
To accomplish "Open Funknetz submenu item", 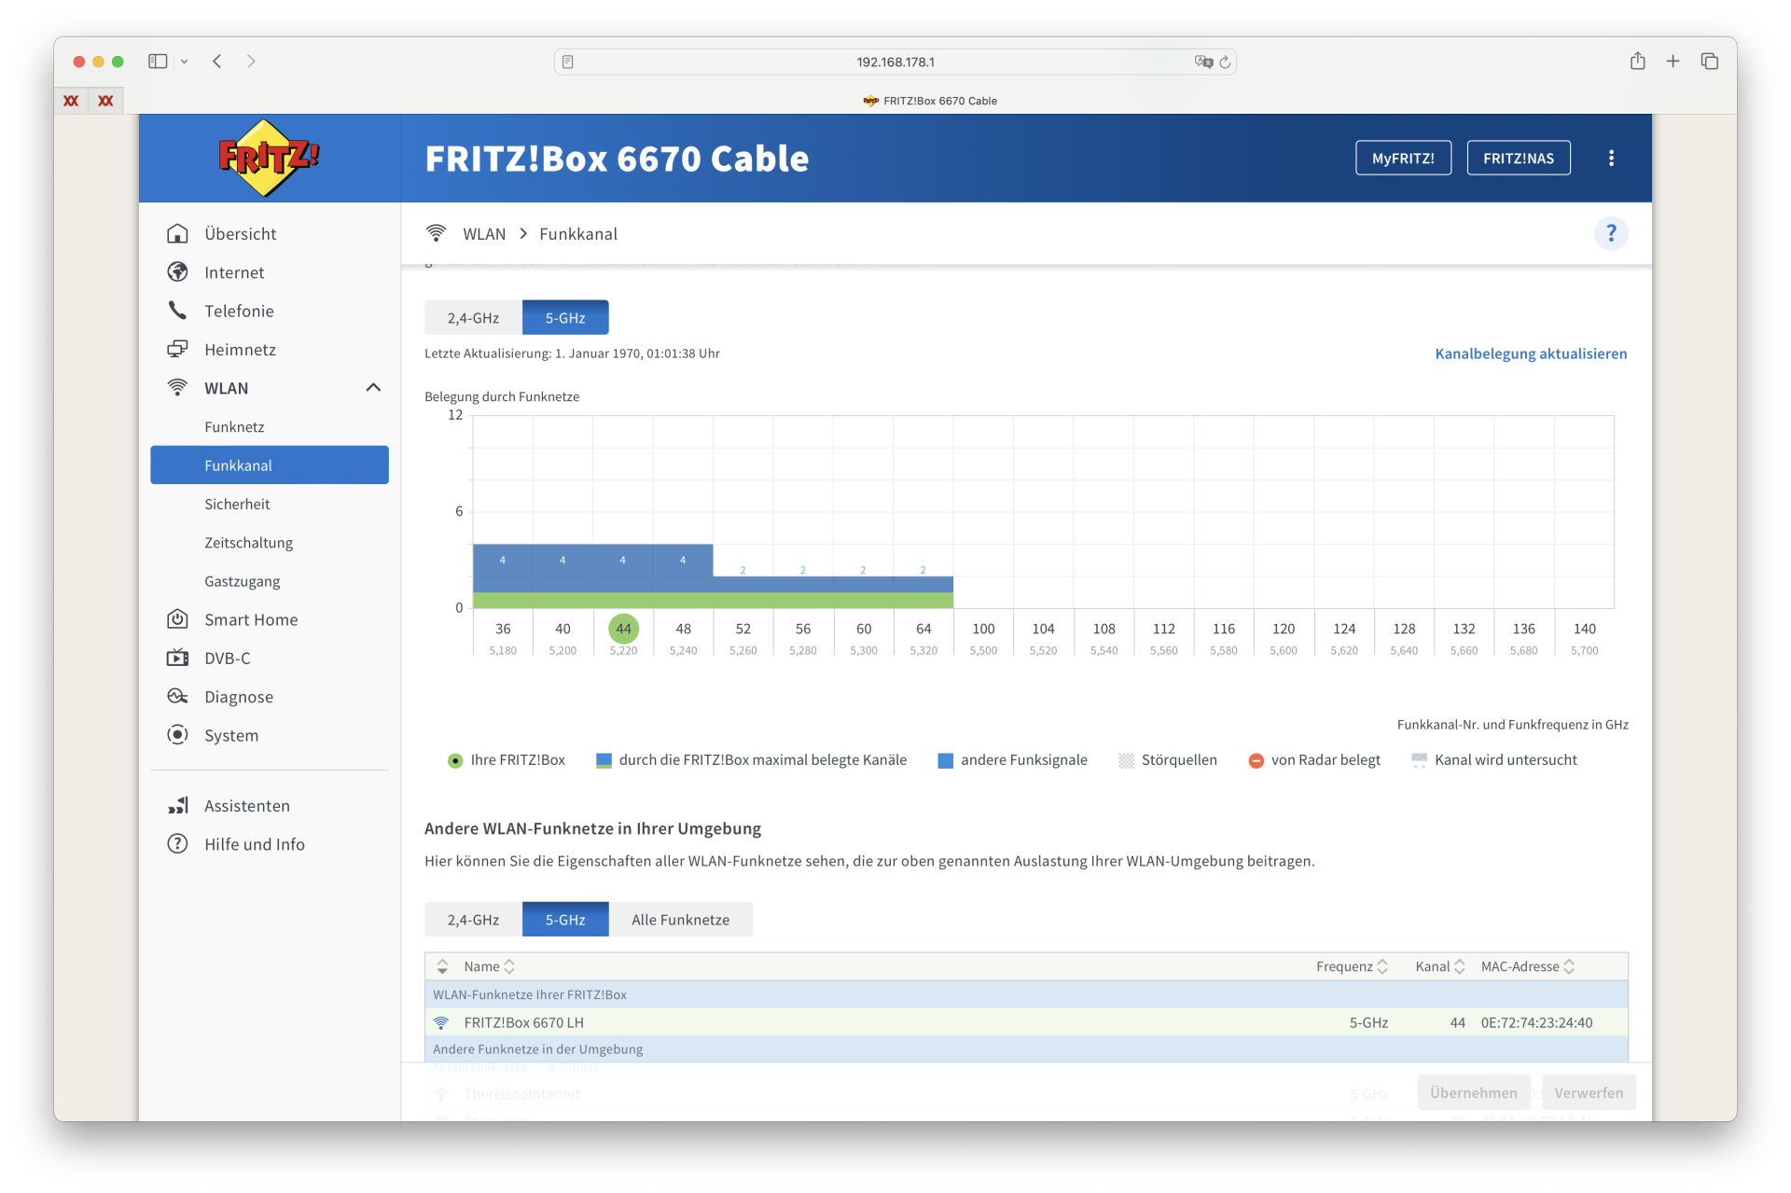I will click(269, 426).
